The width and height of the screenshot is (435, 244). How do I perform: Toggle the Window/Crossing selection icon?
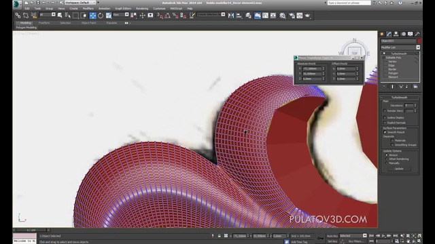click(x=84, y=16)
